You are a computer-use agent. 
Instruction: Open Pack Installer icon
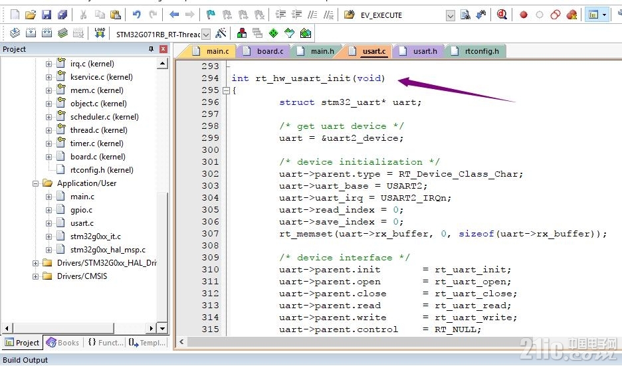306,33
